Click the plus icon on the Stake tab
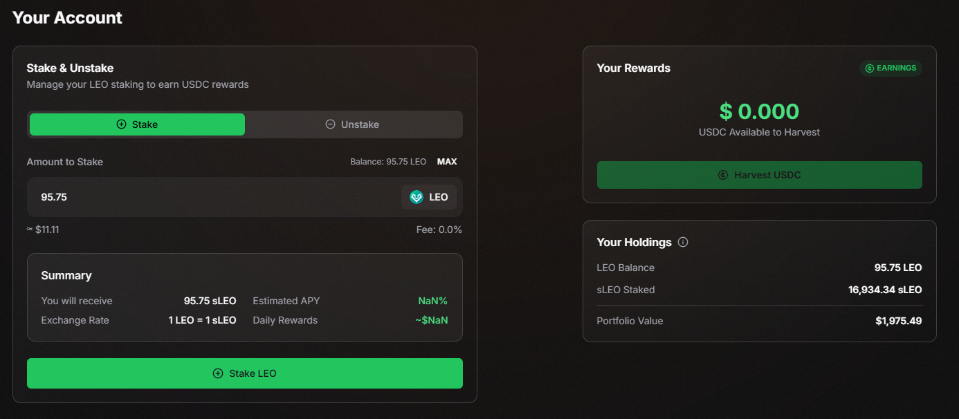 [121, 124]
